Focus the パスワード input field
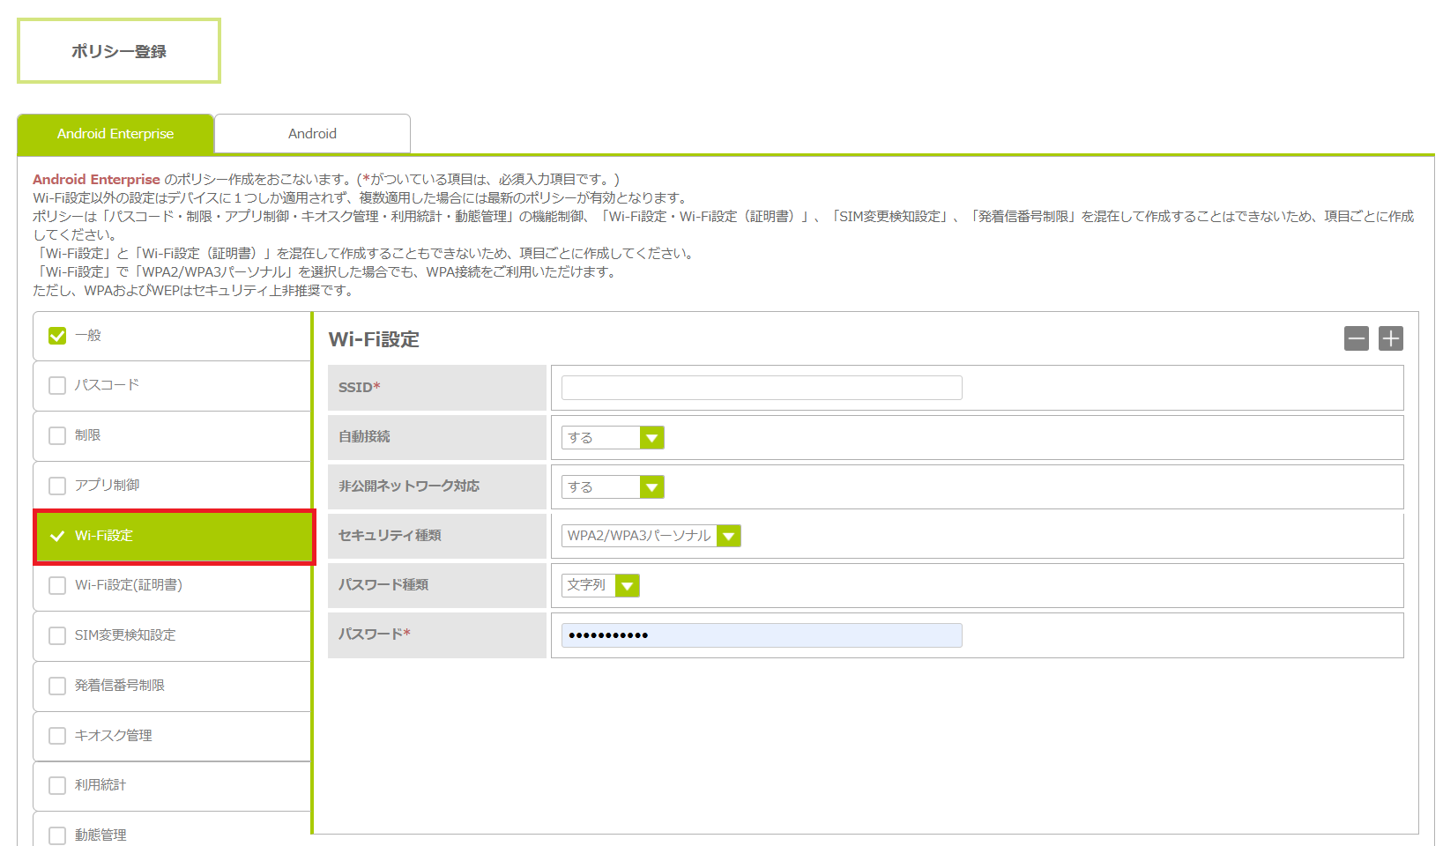 click(761, 635)
